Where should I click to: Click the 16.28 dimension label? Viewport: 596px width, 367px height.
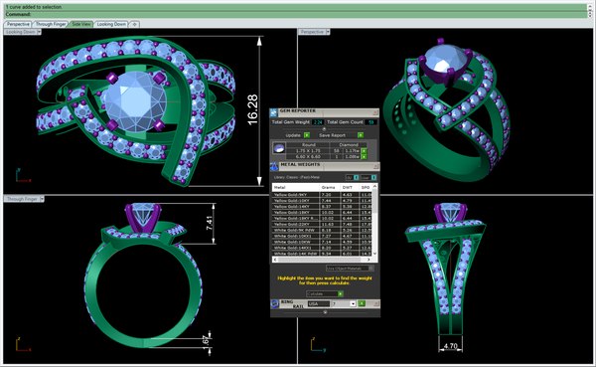[252, 109]
